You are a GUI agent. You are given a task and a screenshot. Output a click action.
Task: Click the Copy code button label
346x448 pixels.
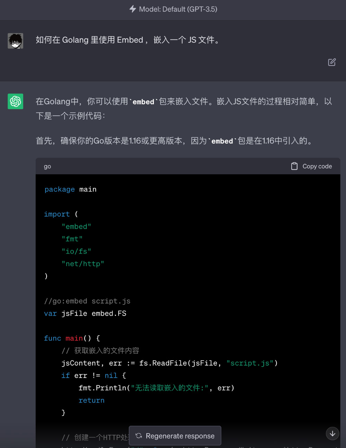317,166
